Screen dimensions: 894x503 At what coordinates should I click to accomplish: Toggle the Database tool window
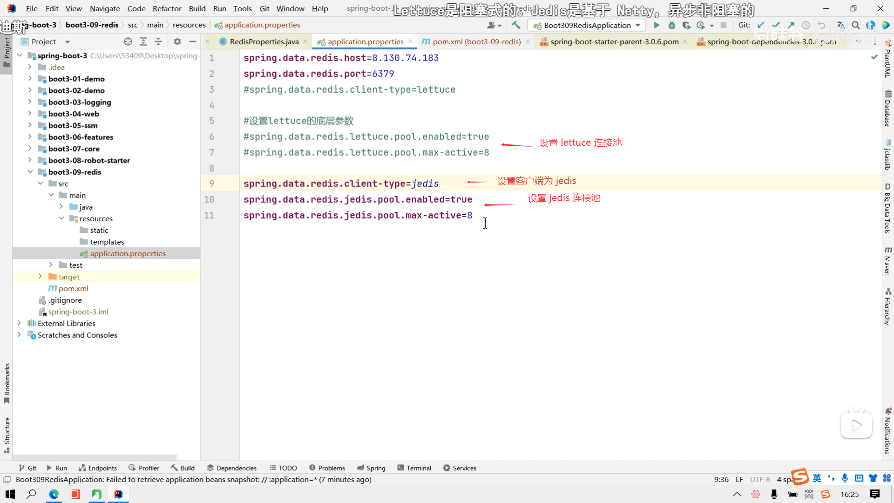pyautogui.click(x=887, y=109)
